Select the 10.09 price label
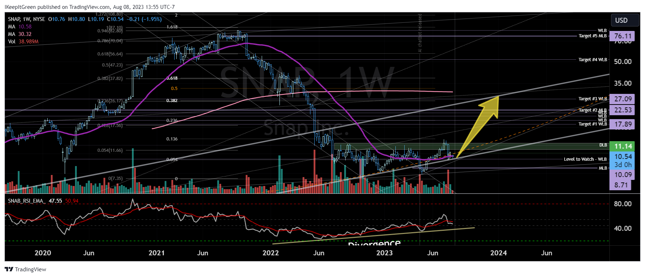This screenshot has height=277, width=645. coord(623,175)
